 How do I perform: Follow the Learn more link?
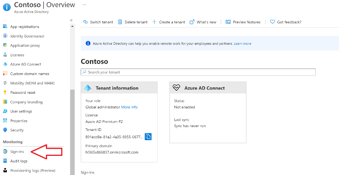242,44
